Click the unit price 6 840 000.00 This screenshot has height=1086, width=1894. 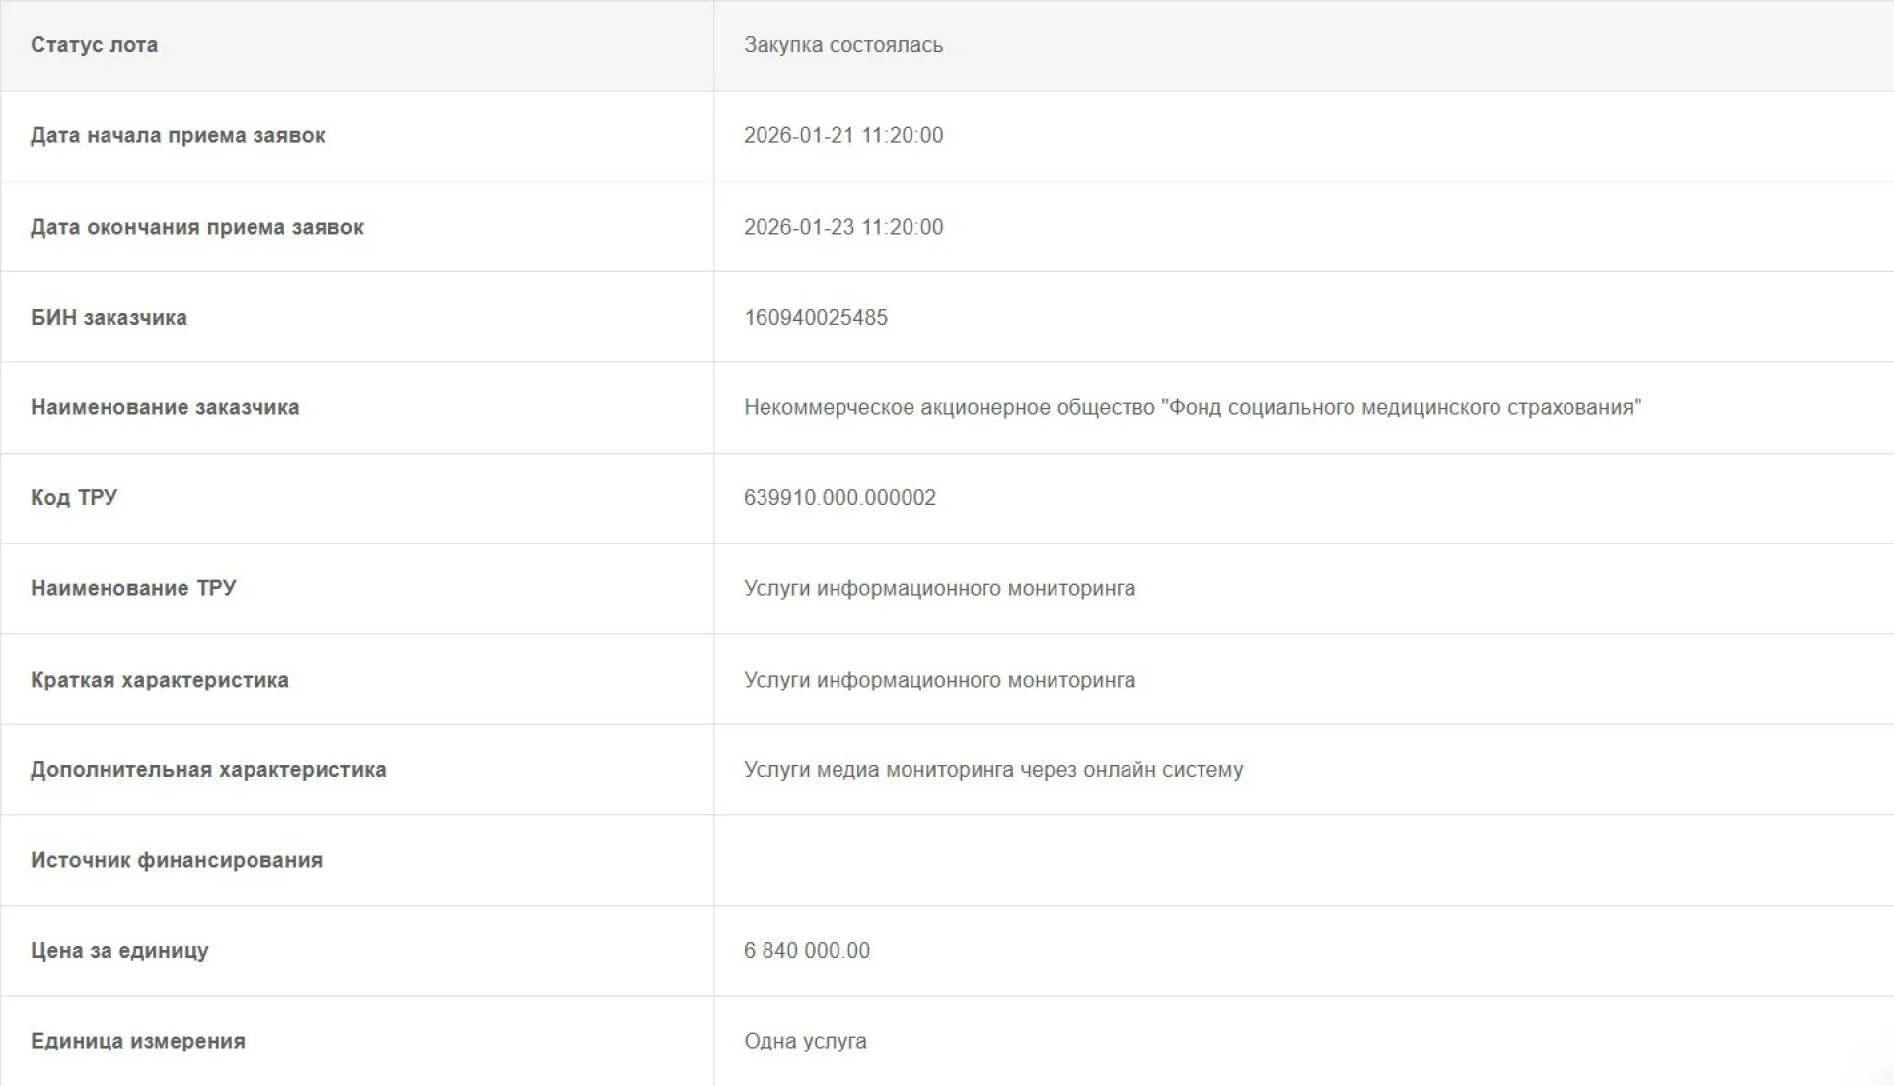click(806, 951)
